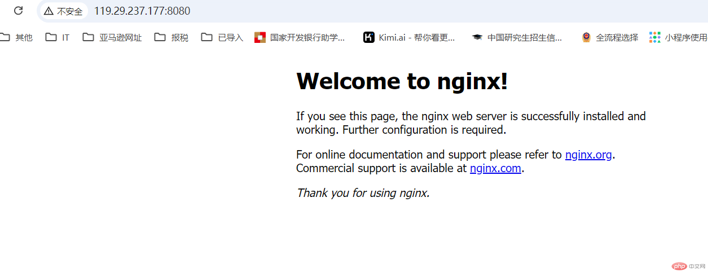
Task: Expand the IT bookmarks folder
Action: tap(58, 37)
